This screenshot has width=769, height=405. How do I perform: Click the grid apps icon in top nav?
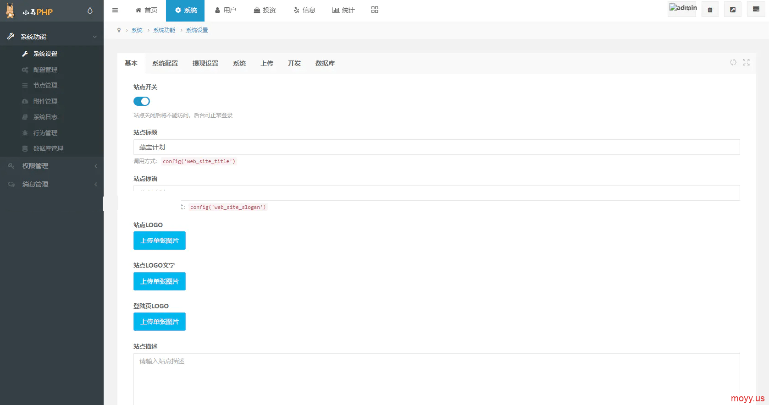375,10
